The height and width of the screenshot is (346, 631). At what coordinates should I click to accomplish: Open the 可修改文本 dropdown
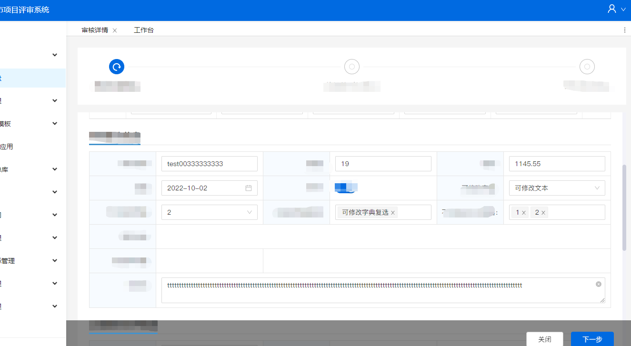click(x=557, y=188)
